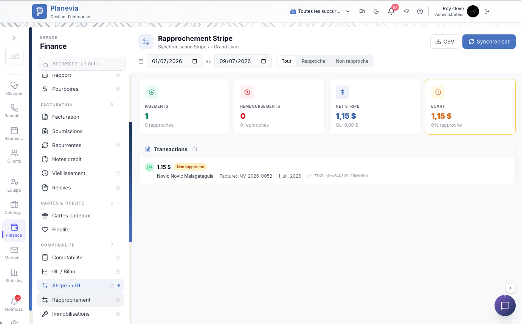Screen dimensions: 521x324
Task: Open the help question mark icon
Action: tap(420, 11)
